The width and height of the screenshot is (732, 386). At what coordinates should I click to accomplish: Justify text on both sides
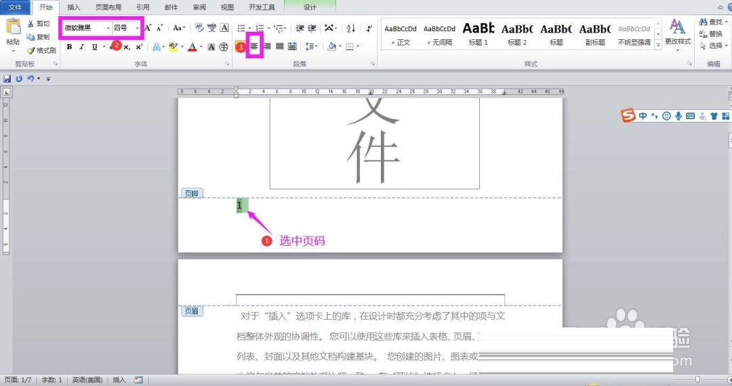(280, 46)
